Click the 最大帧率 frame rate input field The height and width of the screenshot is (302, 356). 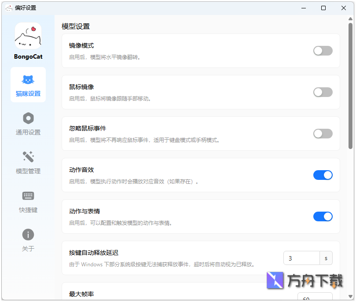point(315,299)
